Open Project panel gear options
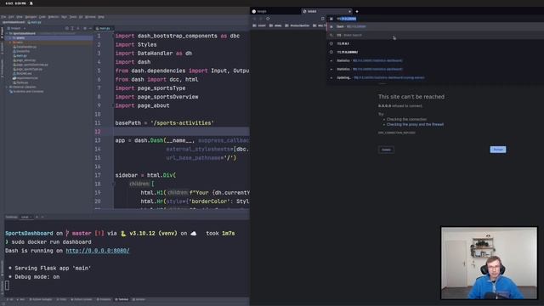544x306 pixels. [85, 28]
